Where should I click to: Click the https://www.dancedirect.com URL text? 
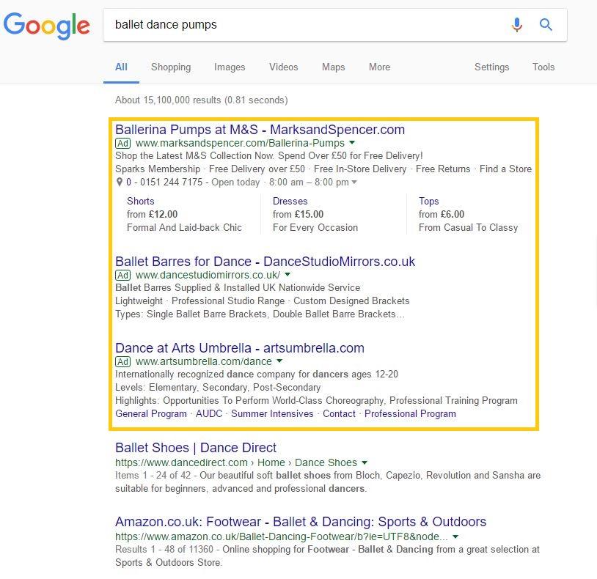(181, 462)
